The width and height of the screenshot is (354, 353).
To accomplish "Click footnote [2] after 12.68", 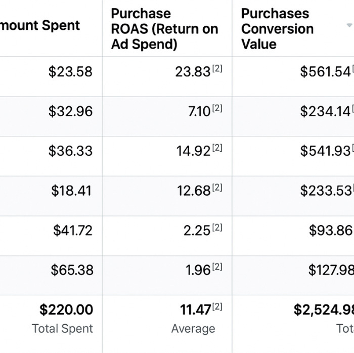I will point(217,188).
